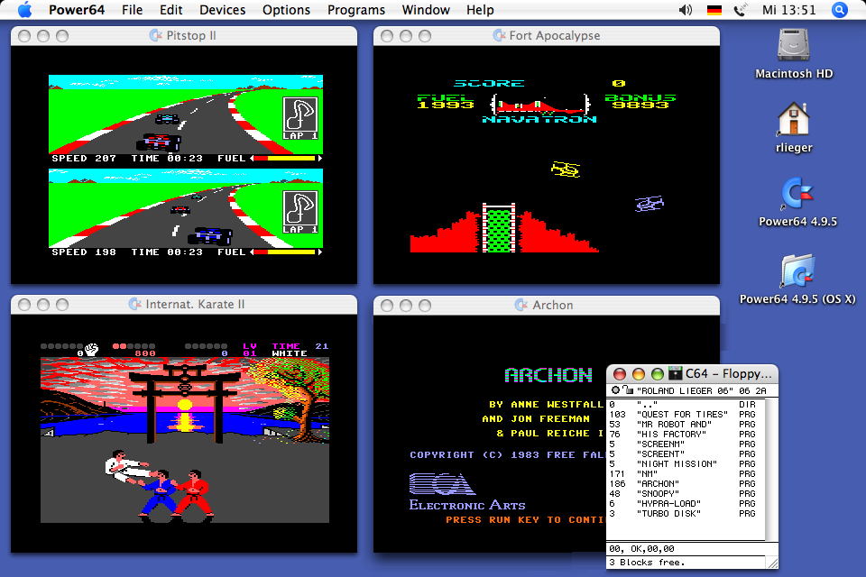
Task: Select "MR ROBOT AND" program entry
Action: coord(685,424)
